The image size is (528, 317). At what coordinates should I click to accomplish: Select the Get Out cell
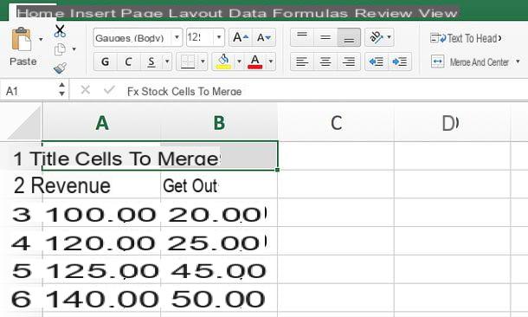(x=219, y=185)
